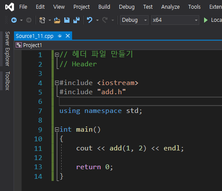Click the Project1 project icon
The image size is (222, 191).
coord(19,45)
